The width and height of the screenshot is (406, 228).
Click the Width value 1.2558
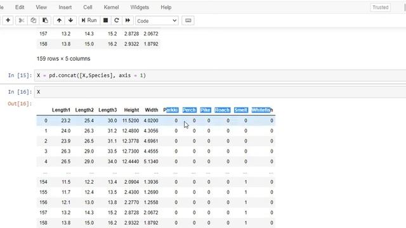pos(151,202)
